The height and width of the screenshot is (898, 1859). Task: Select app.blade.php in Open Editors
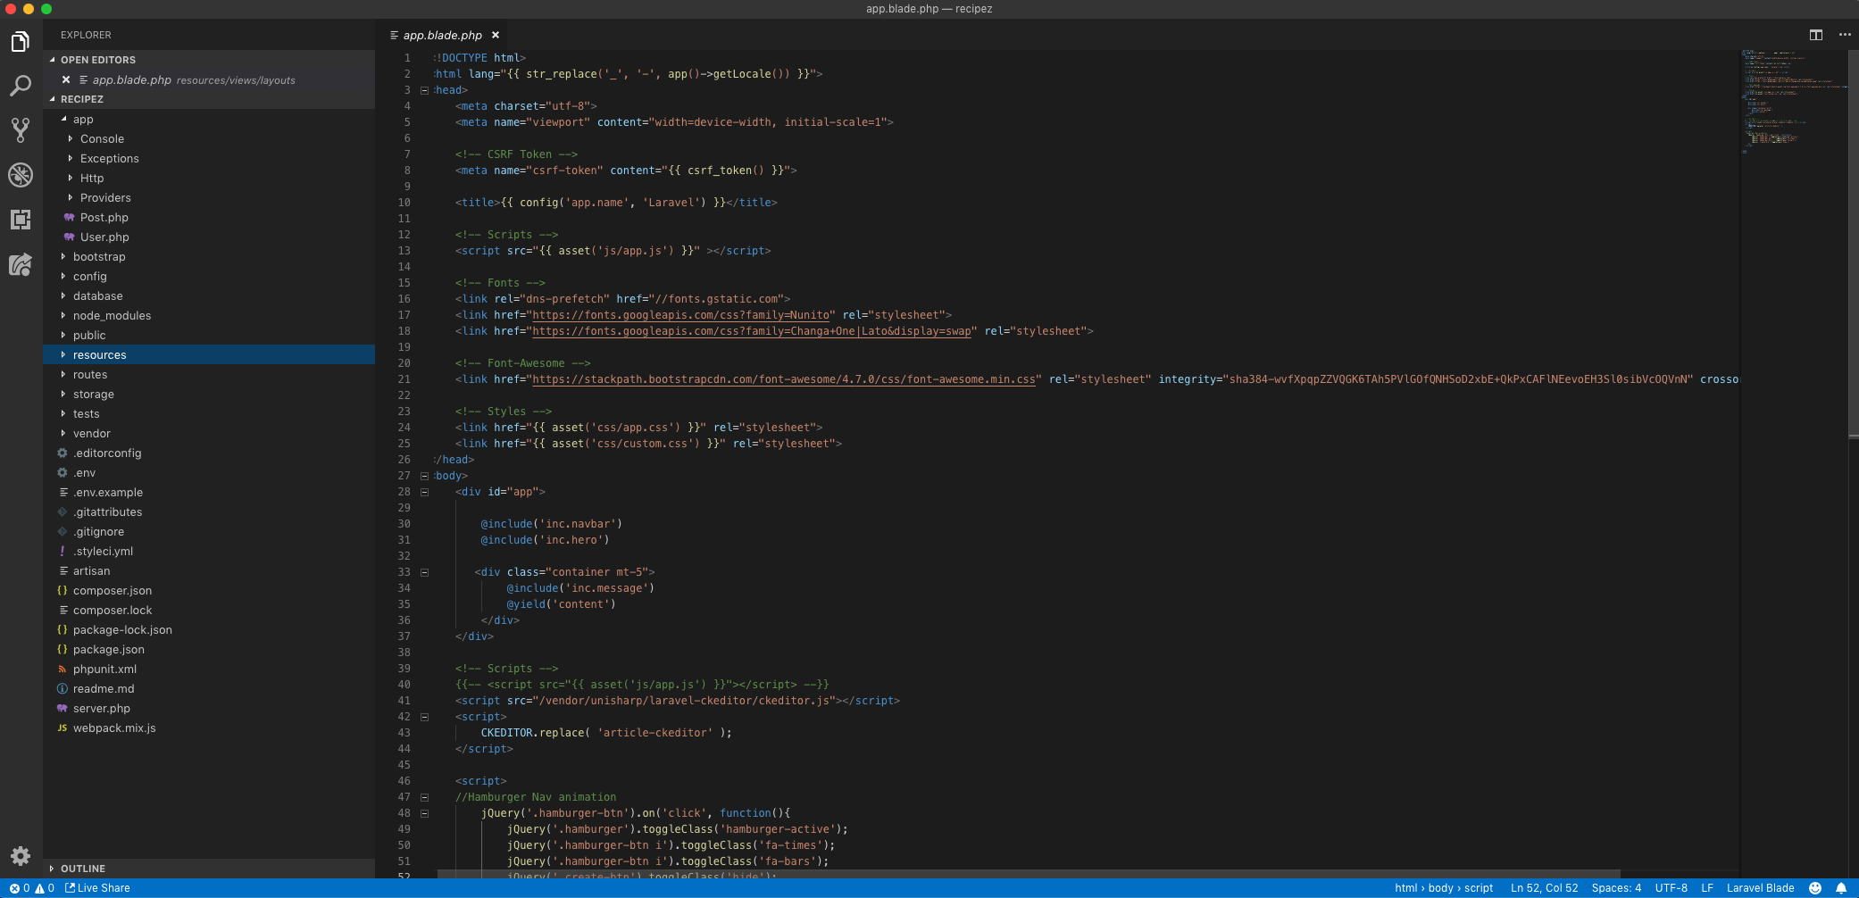pos(209,79)
